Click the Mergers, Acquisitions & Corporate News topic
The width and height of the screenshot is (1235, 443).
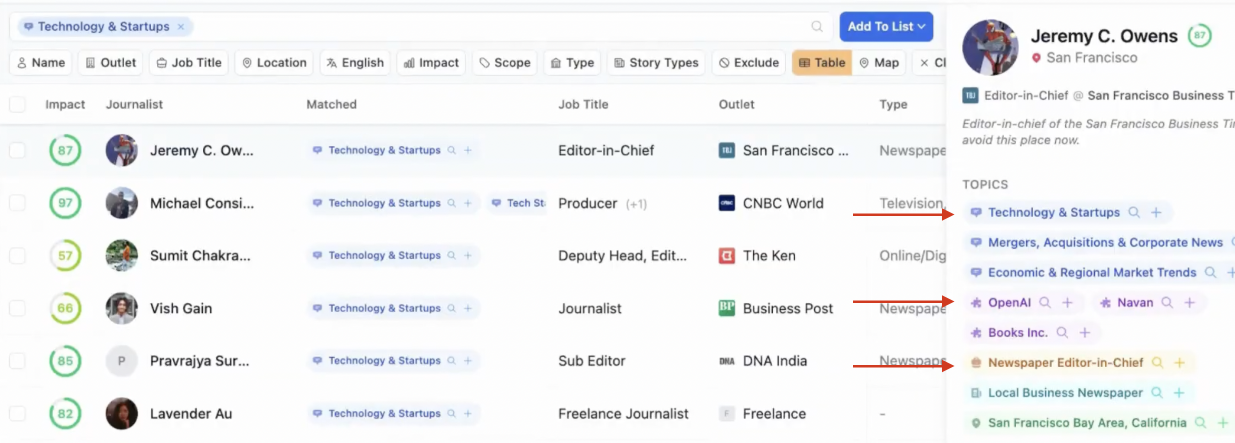point(1105,242)
